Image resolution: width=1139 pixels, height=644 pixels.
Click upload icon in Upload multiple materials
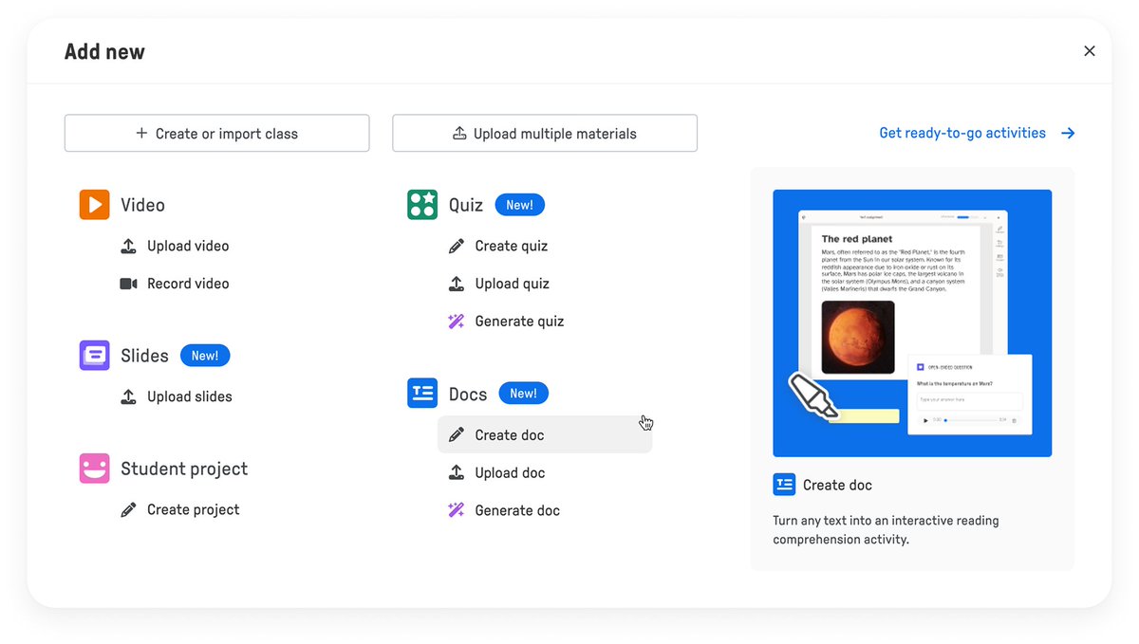459,134
